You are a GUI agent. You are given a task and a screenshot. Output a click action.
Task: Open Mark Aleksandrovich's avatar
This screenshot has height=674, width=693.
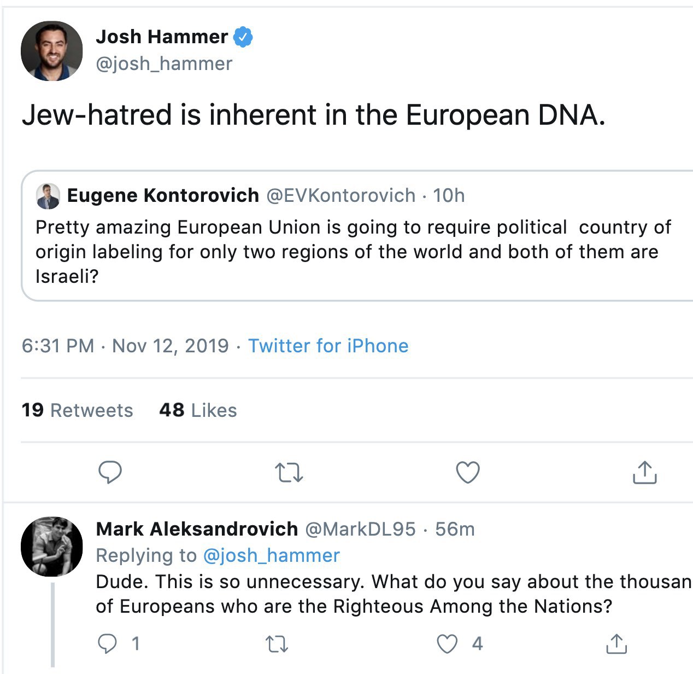[x=52, y=547]
